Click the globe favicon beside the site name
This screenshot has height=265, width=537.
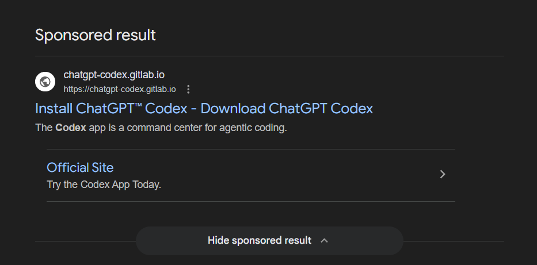[45, 82]
